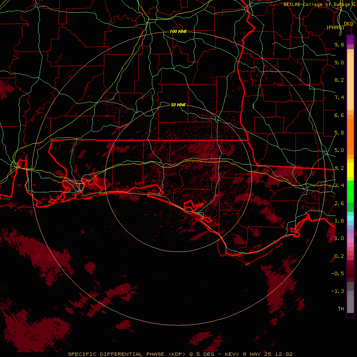Pick the yellow segment of the color bar

[x=350, y=170]
